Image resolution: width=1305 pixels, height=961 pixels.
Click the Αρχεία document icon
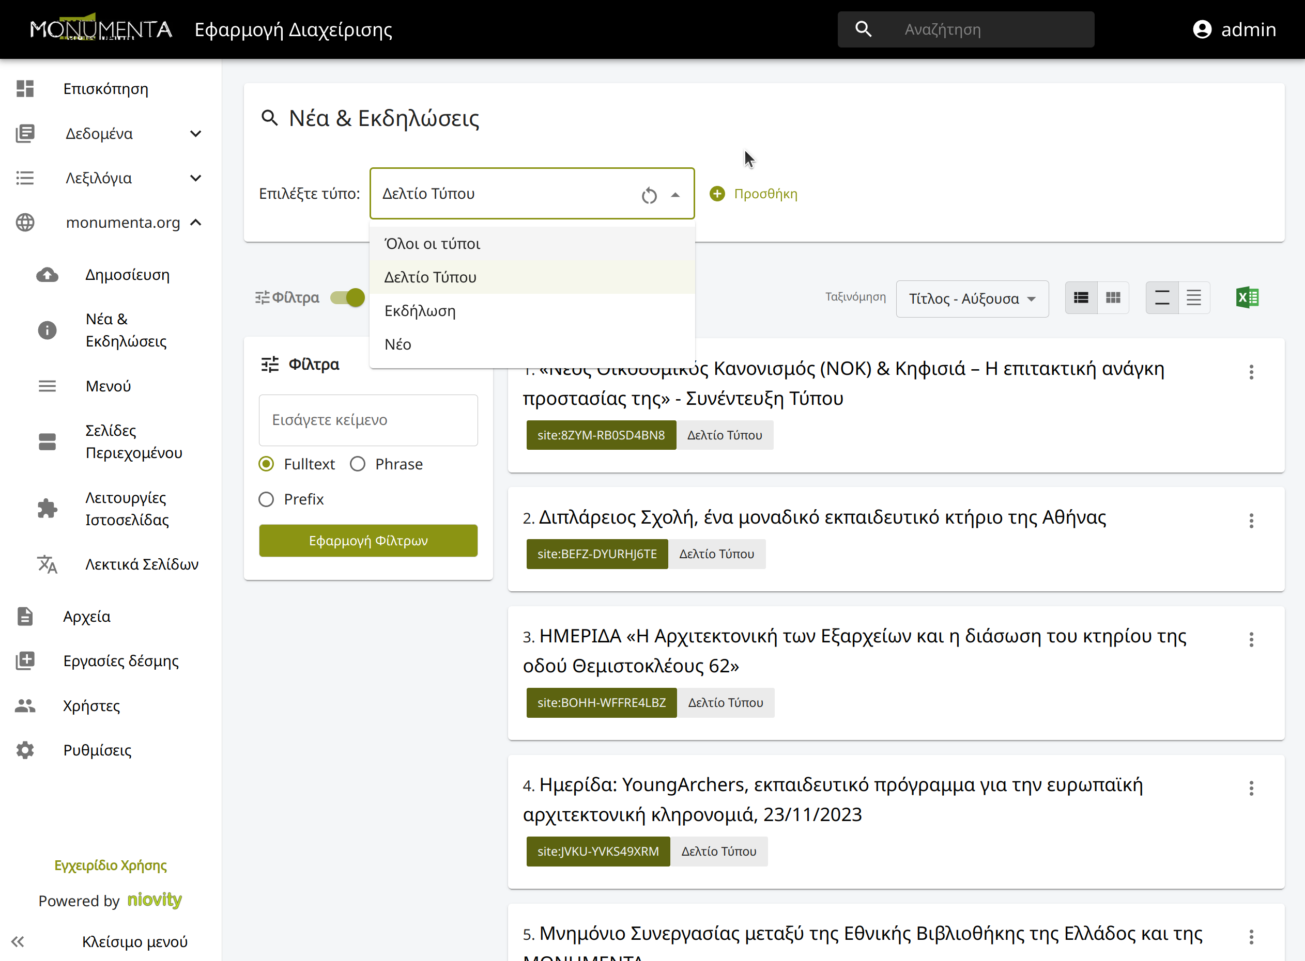[x=25, y=616]
